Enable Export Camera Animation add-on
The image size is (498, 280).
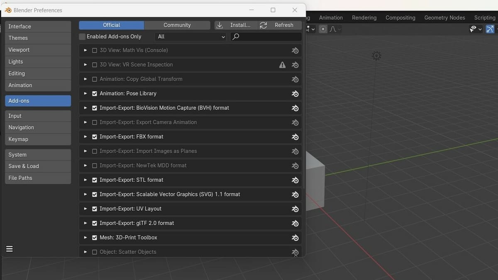point(95,122)
